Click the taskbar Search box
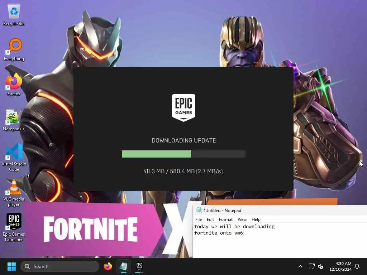This screenshot has height=275, width=367. [60, 266]
